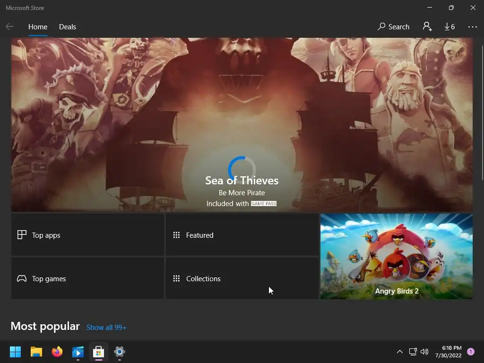Open network status in the tray
484x363 pixels.
(413, 352)
